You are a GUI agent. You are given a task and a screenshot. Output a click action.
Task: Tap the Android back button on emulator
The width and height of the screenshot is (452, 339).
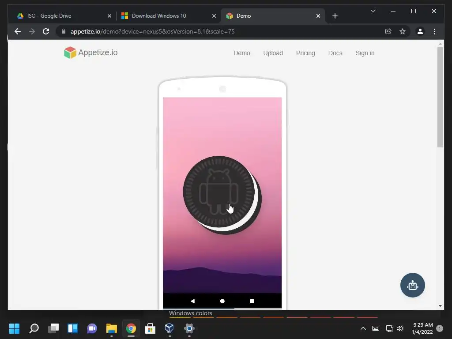tap(192, 301)
